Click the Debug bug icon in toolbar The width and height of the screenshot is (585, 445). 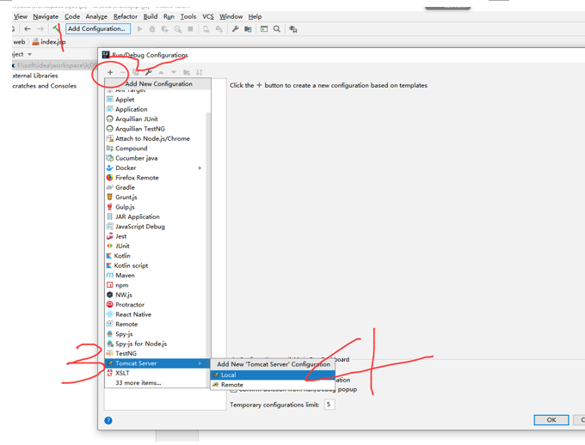(x=152, y=28)
